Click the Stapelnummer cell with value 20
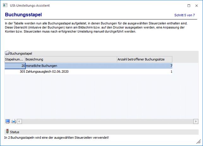Viewport: 203px width, 146px height. [x=15, y=66]
